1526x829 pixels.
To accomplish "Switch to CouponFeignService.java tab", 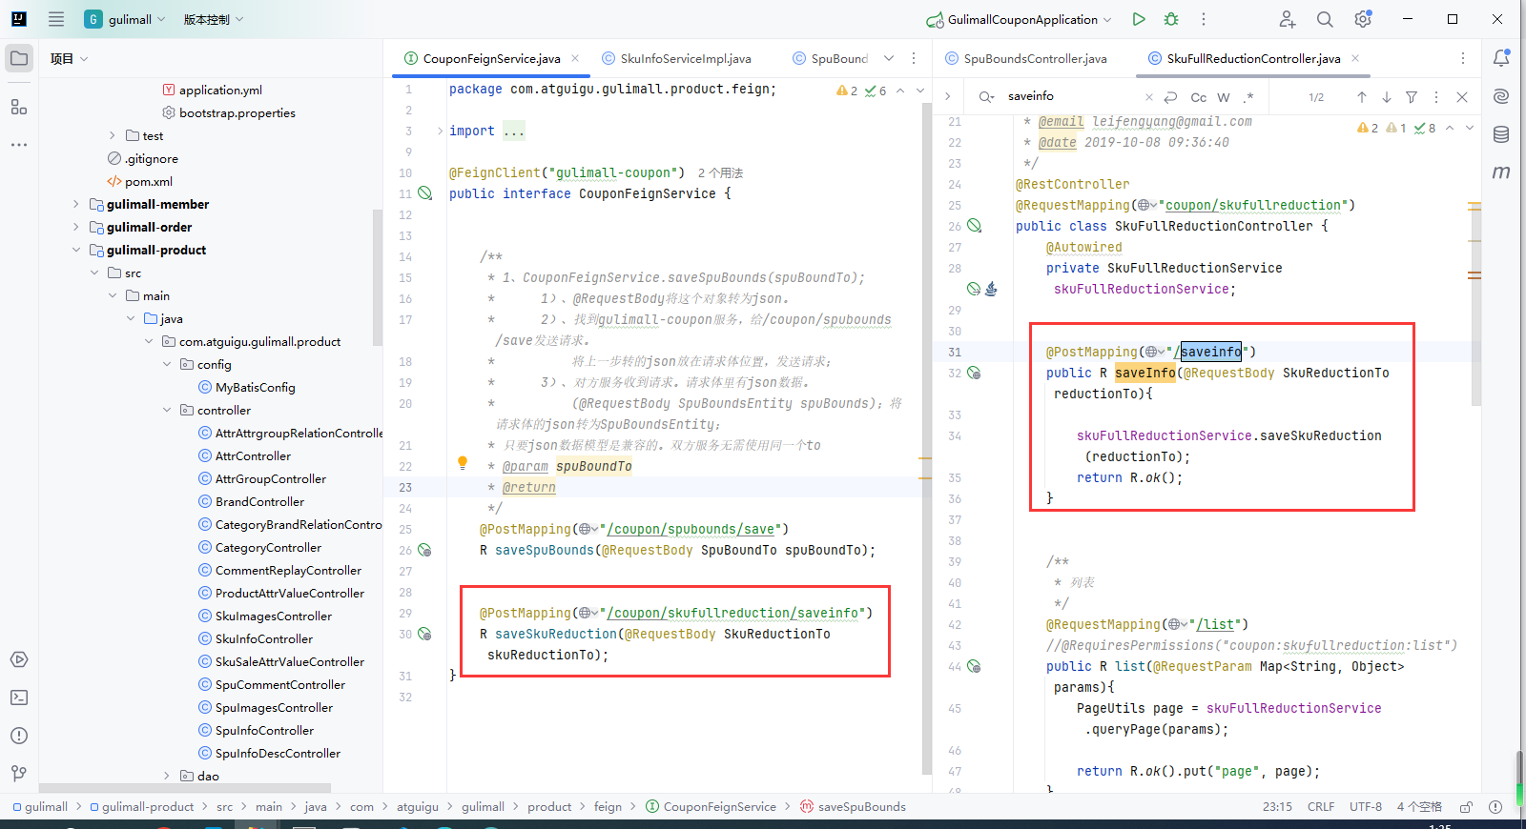I will pyautogui.click(x=491, y=58).
